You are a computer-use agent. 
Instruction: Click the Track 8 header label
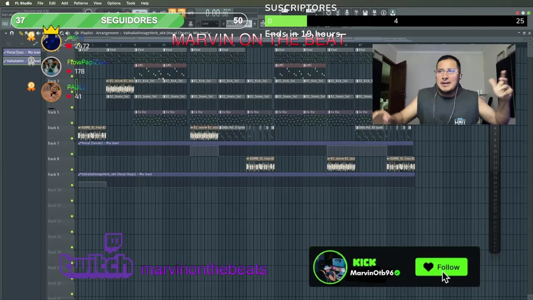[53, 159]
